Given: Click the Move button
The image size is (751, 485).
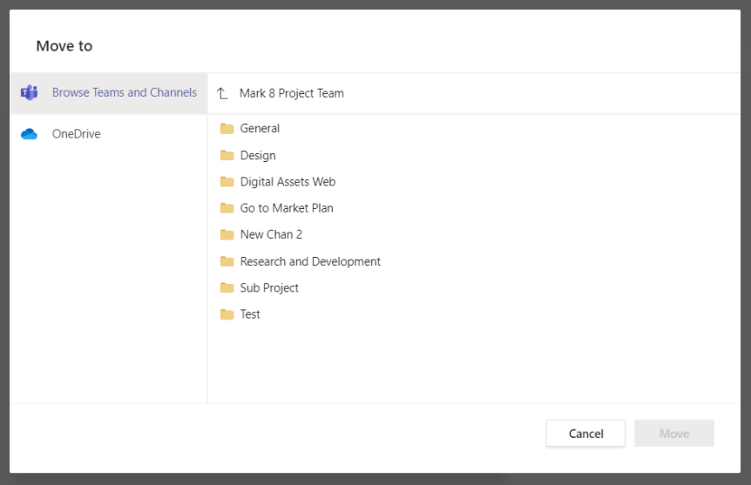Looking at the screenshot, I should pos(673,434).
